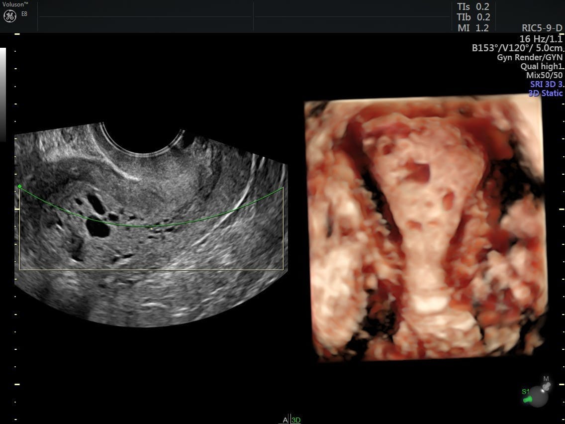Click the Voluson brand label

15,4
